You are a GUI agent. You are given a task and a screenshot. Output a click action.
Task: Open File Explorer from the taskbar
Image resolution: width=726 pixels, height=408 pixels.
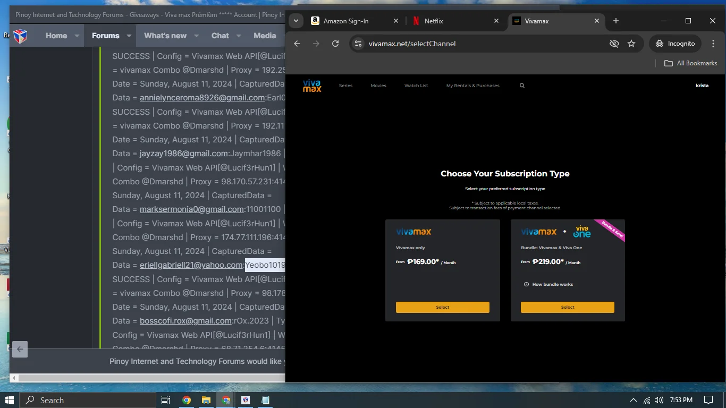(206, 400)
